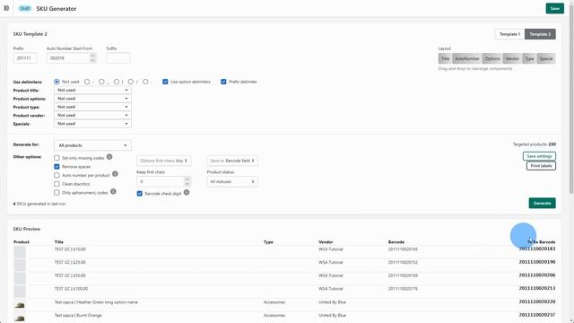Decrease Keep first chars with down arrow

(x=187, y=184)
